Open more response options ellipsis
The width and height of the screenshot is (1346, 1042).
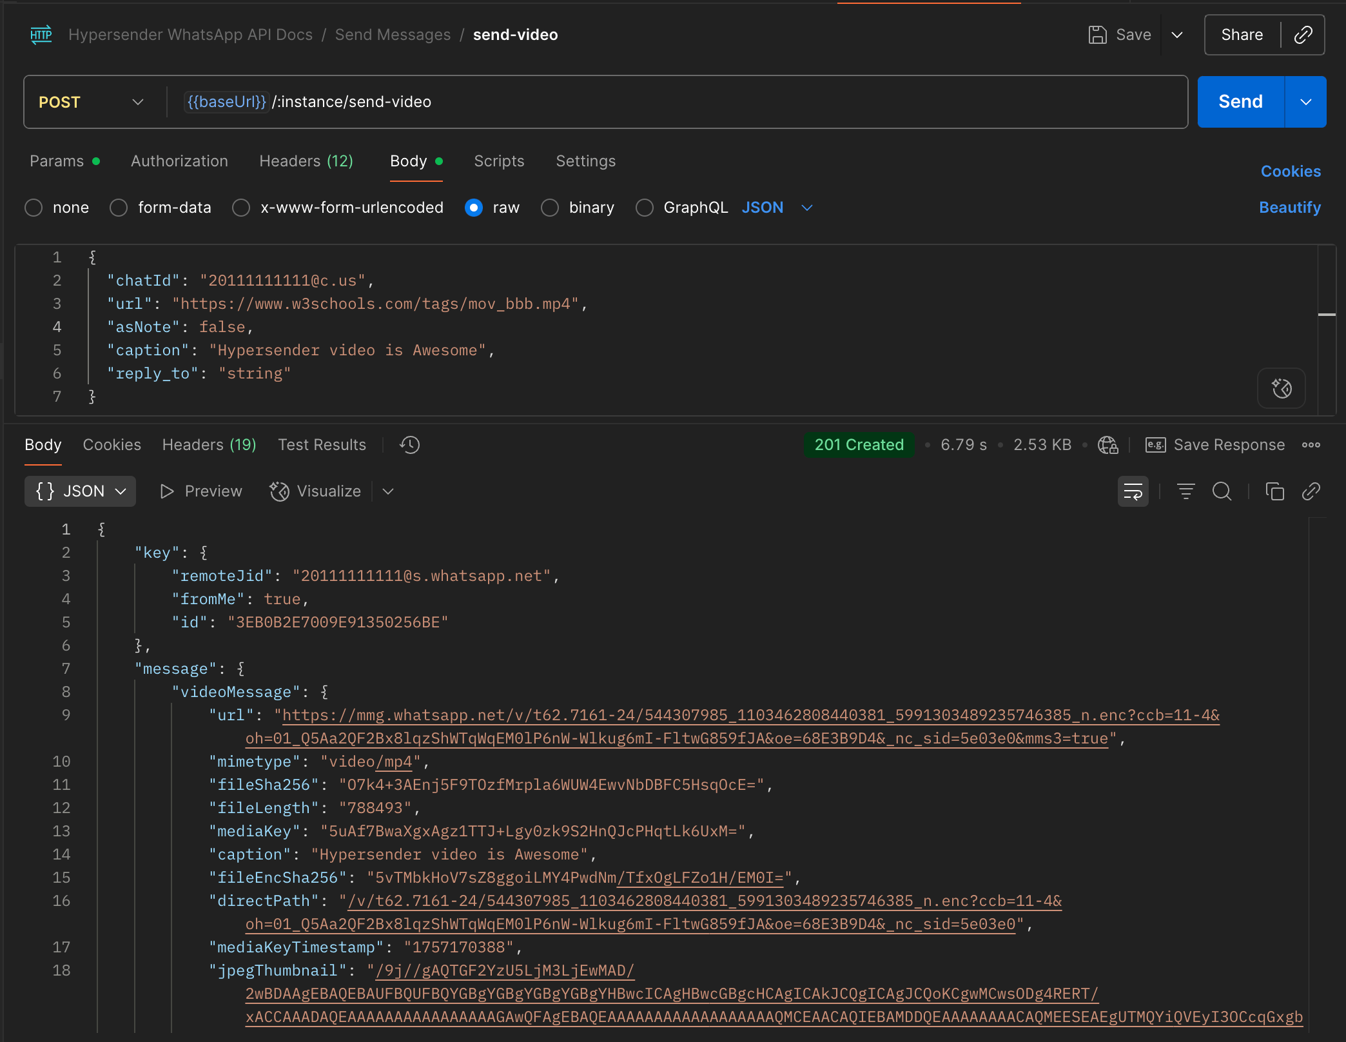coord(1311,445)
